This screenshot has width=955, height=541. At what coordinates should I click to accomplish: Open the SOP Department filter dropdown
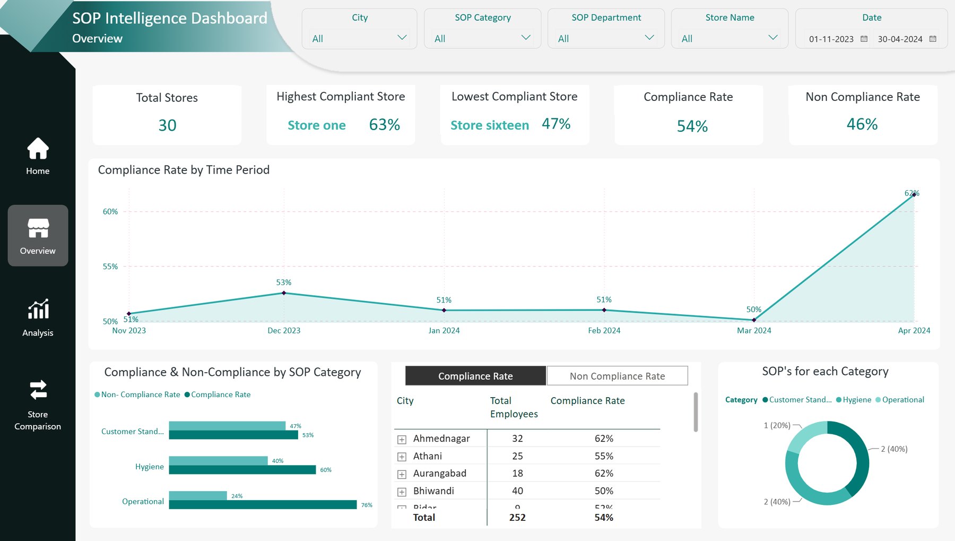coord(606,38)
